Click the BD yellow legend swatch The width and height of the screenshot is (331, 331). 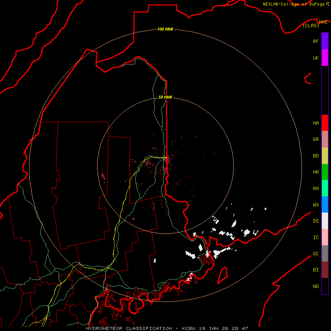pyautogui.click(x=325, y=156)
